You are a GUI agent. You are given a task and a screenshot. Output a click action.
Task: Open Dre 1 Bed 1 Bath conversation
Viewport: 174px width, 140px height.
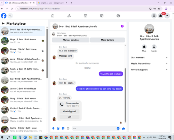coord(23,31)
